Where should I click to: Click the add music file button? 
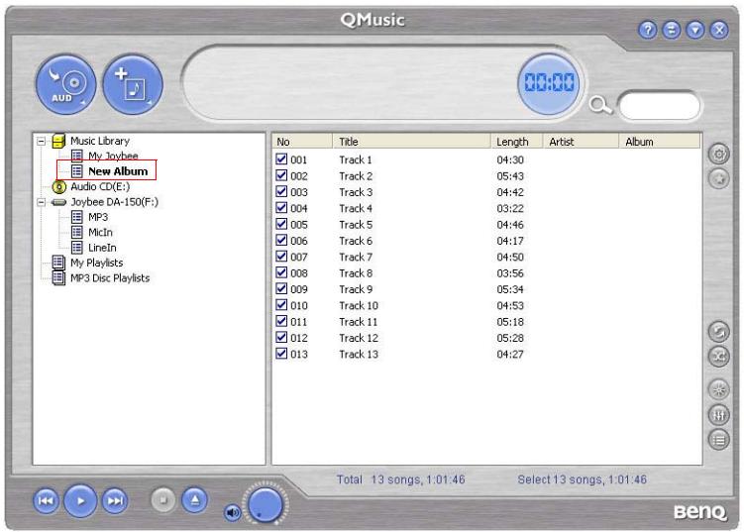pos(133,84)
